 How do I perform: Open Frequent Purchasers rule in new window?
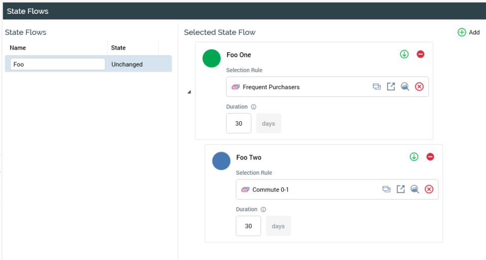391,87
